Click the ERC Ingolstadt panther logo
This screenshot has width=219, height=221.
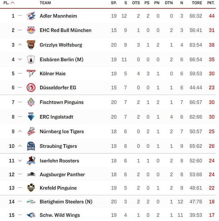pos(31,116)
